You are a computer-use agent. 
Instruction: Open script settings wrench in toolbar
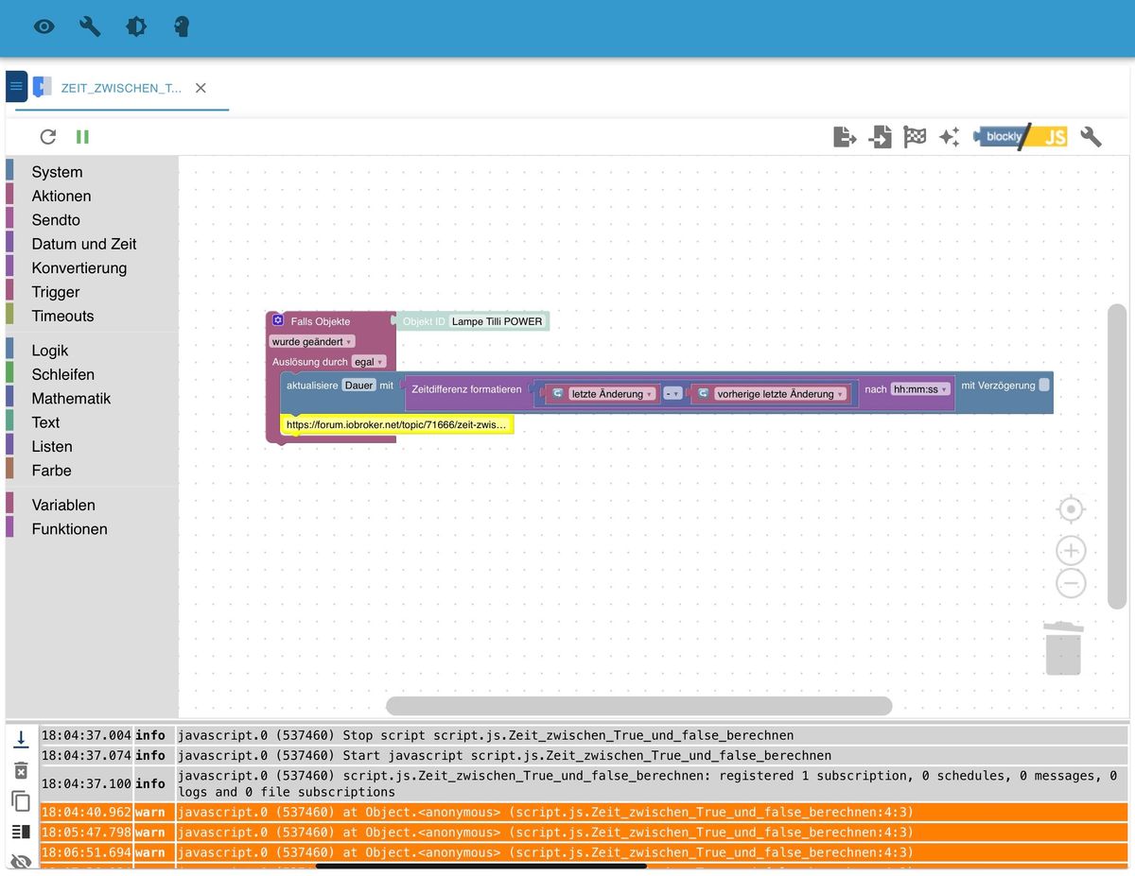[x=1091, y=137]
